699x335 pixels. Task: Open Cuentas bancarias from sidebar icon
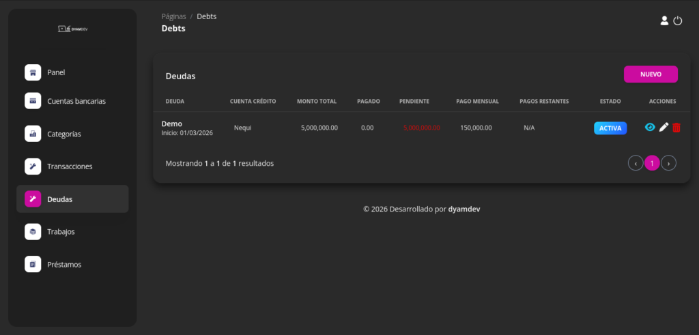pyautogui.click(x=33, y=101)
